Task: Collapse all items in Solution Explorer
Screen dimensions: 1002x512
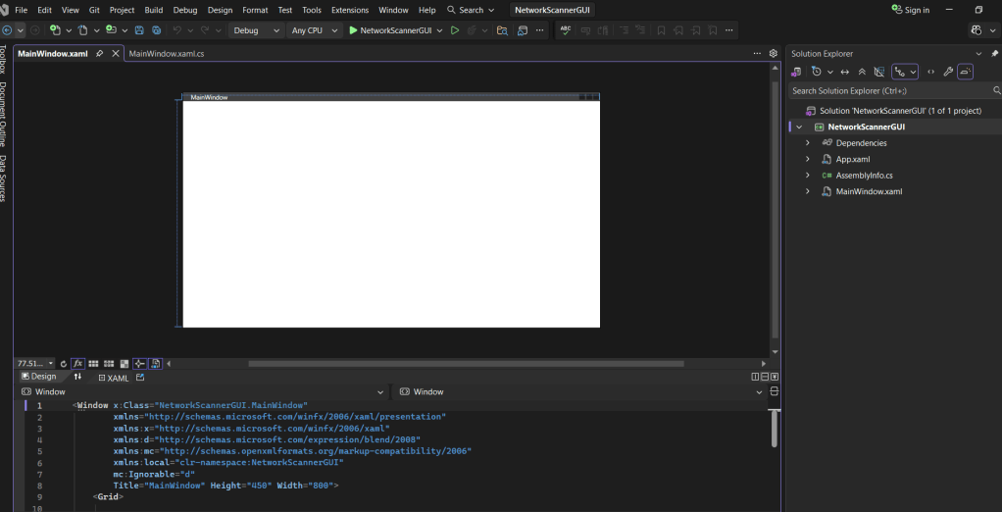Action: [x=862, y=72]
